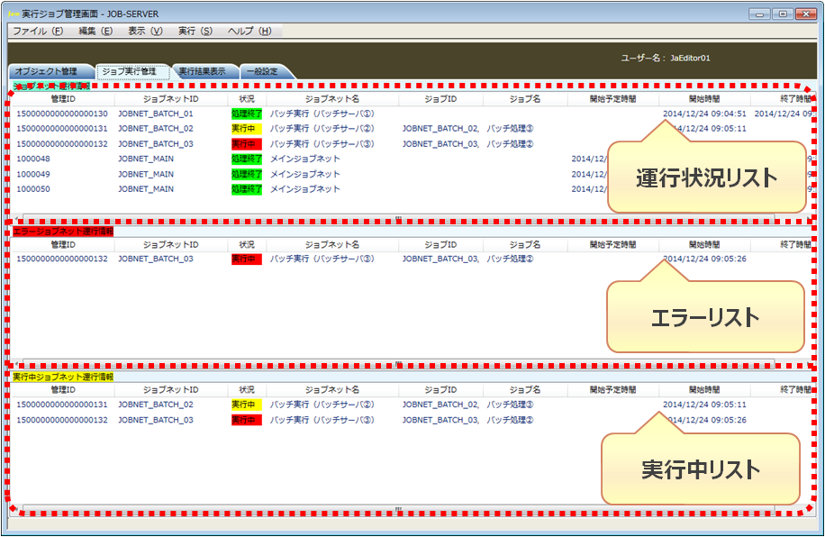The width and height of the screenshot is (825, 537).
Task: Open the ヘルプ(H) menu
Action: (x=249, y=31)
